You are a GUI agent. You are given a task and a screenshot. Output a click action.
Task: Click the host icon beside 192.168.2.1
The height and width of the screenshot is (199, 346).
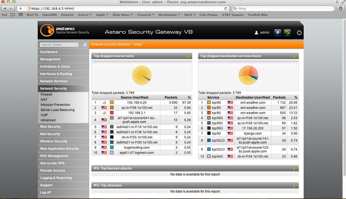104,113
